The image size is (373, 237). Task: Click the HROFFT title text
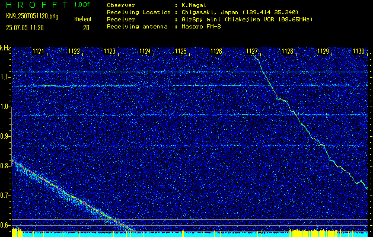click(x=37, y=5)
